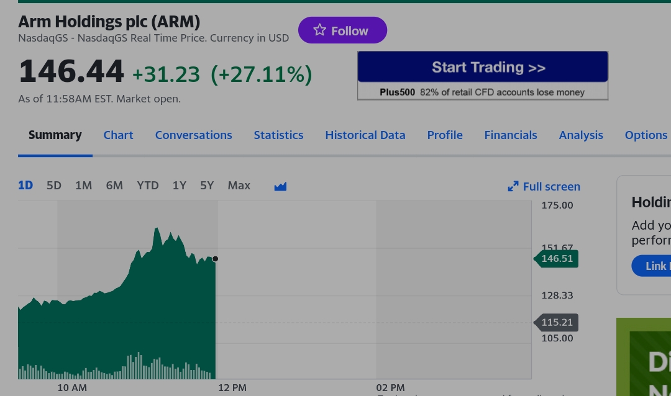
Task: Click the 146.51 current price label
Action: coord(557,259)
